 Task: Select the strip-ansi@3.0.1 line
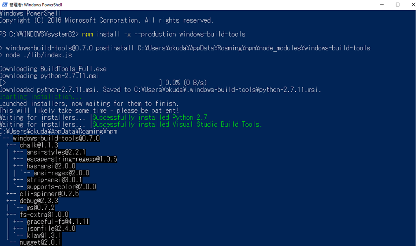(54, 180)
